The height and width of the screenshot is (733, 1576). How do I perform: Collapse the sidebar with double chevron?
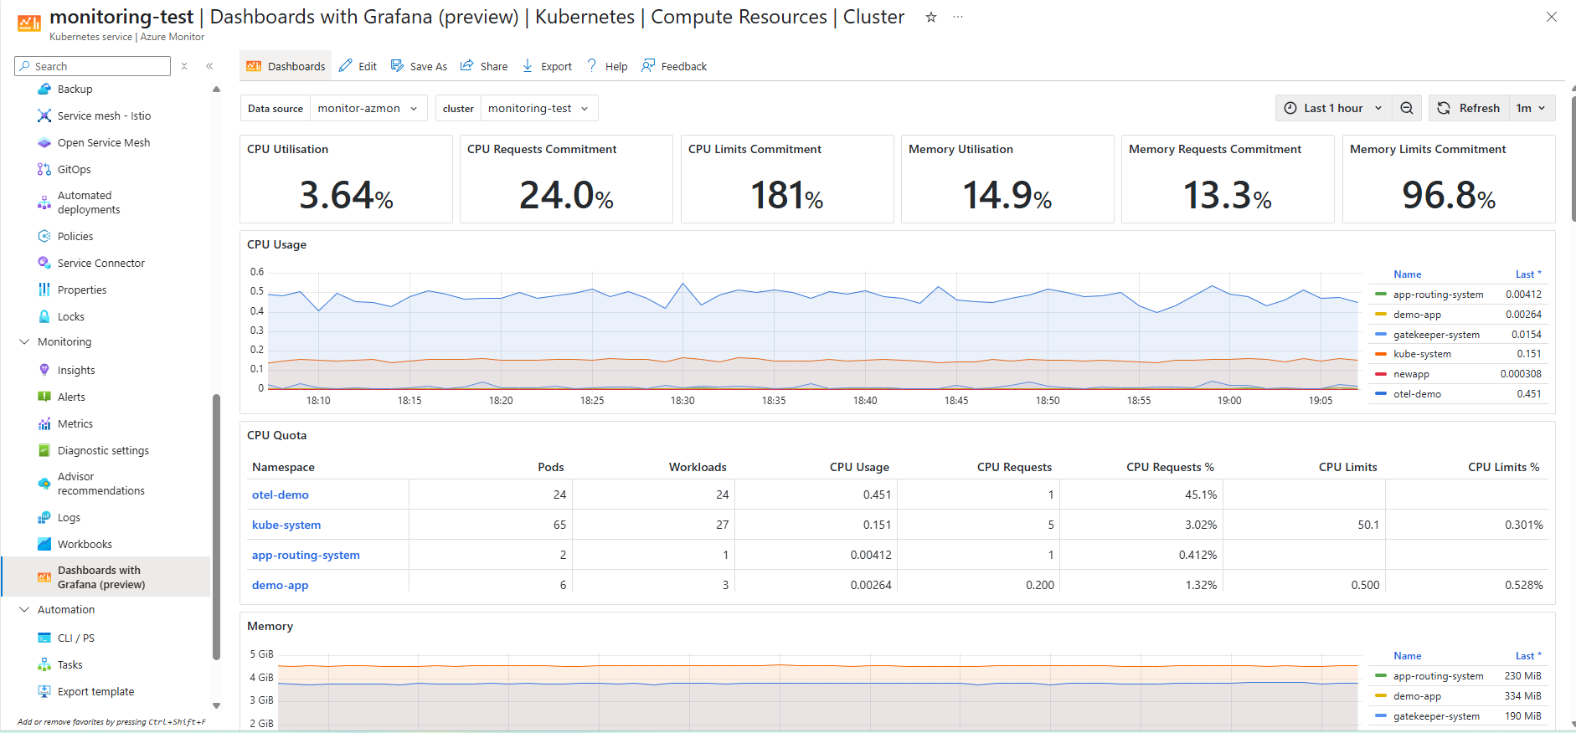click(x=209, y=66)
